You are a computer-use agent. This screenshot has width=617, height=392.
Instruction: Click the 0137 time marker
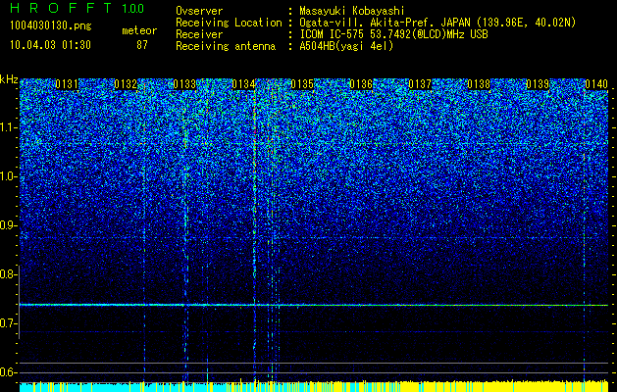point(420,84)
